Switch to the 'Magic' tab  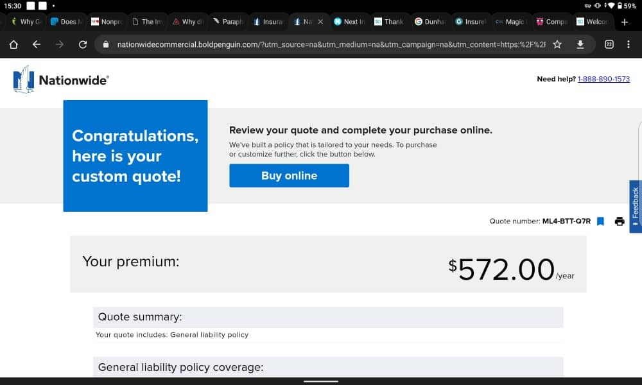coord(511,22)
